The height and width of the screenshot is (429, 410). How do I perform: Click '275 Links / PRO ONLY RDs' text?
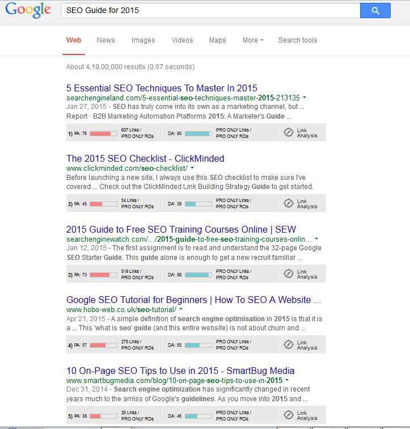(137, 345)
